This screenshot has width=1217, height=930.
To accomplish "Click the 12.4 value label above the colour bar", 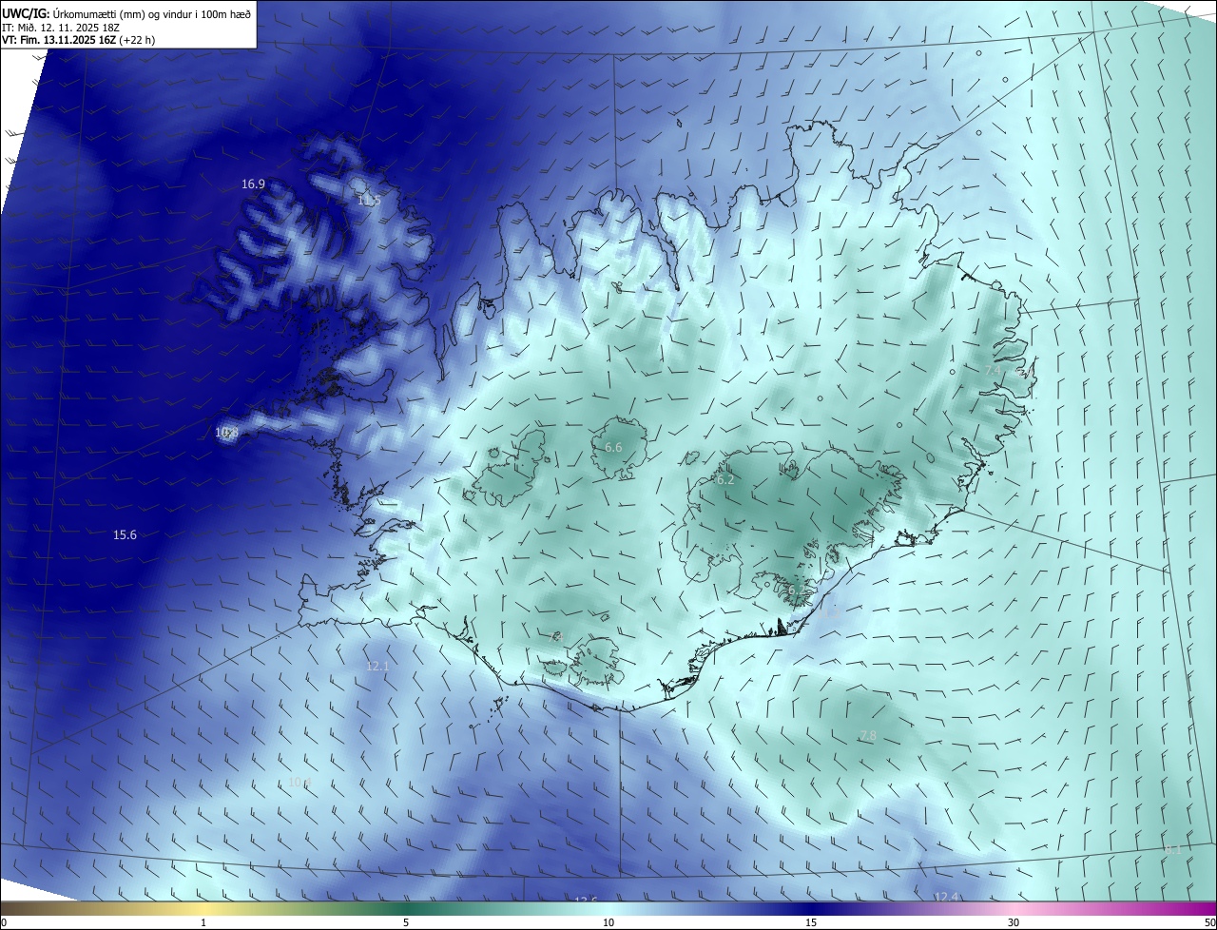I will 946,897.
